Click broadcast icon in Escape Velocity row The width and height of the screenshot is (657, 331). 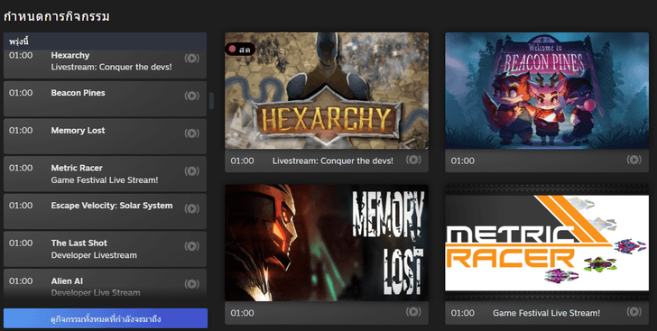[x=192, y=208]
